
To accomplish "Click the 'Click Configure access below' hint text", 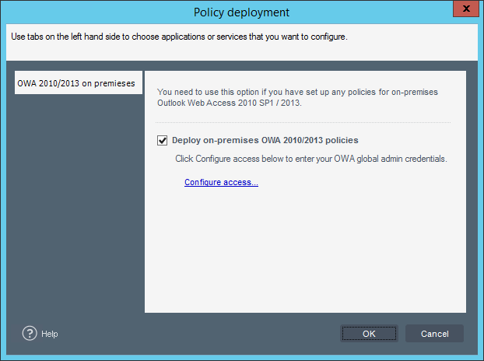I will (311, 159).
